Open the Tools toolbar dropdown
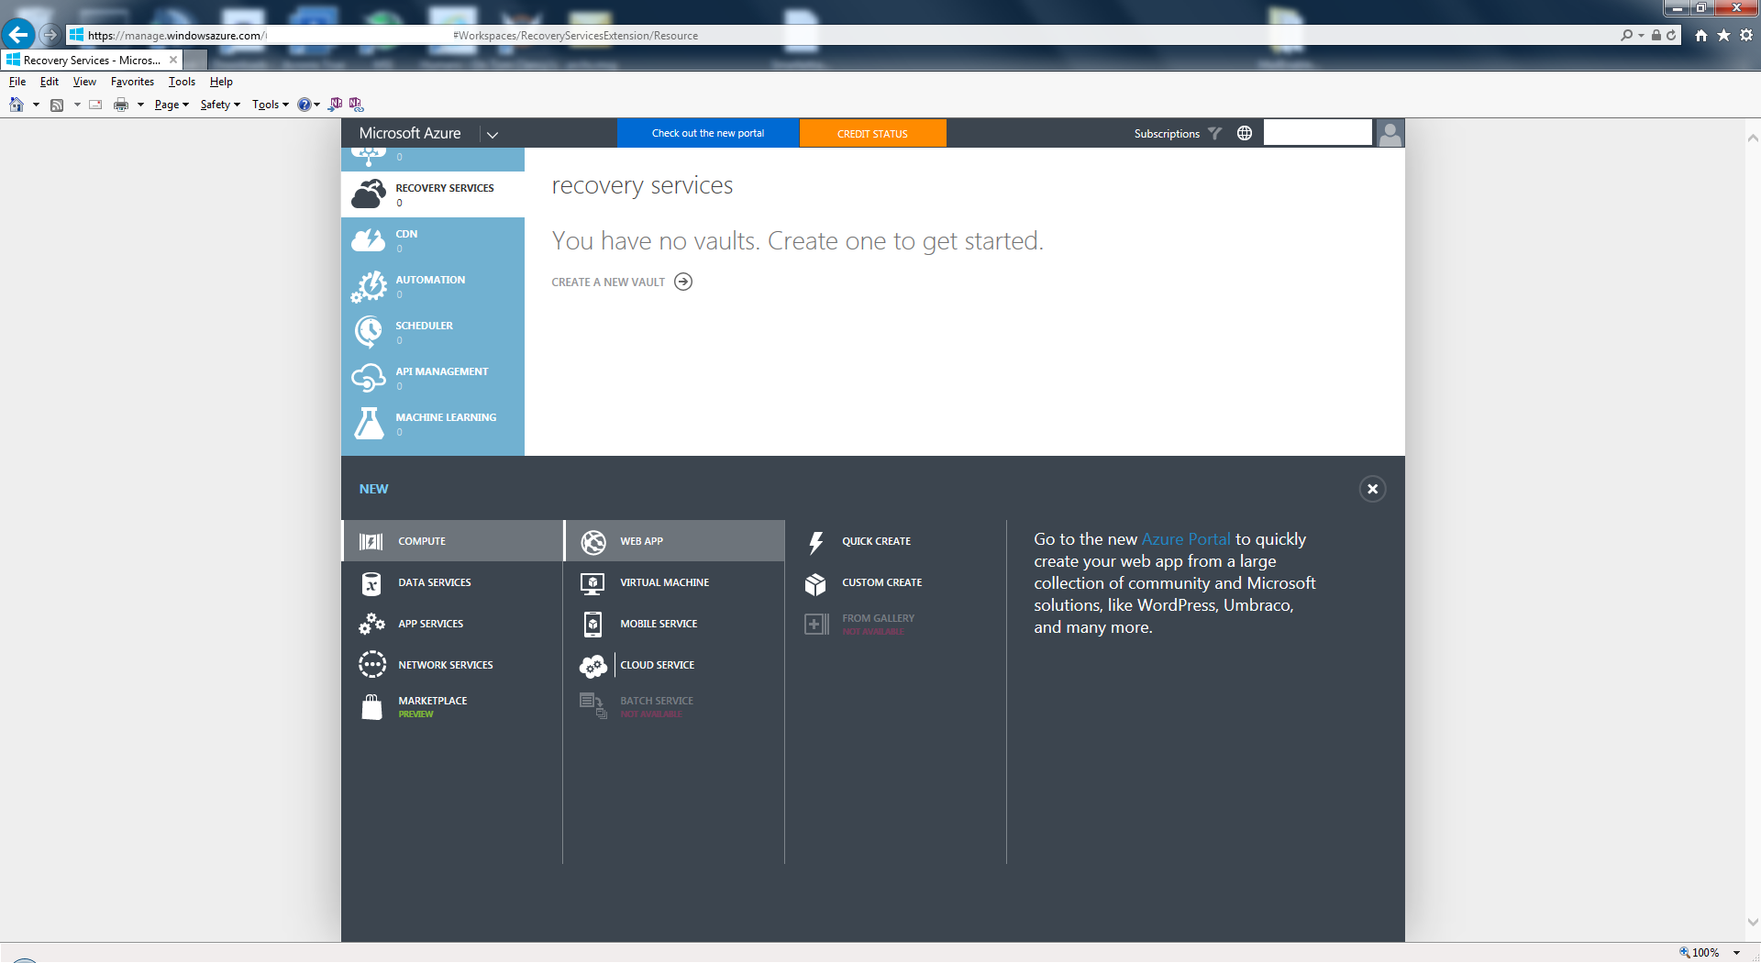This screenshot has height=963, width=1761. click(271, 105)
